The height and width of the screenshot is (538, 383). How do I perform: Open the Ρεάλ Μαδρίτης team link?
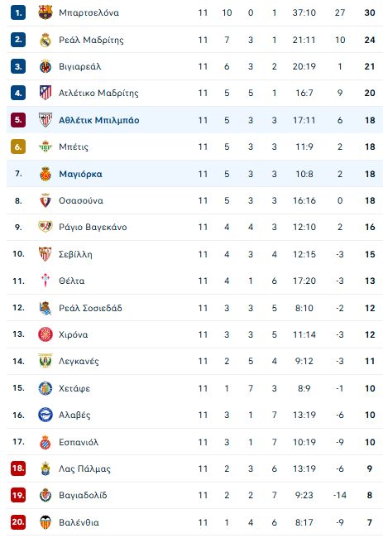pyautogui.click(x=91, y=40)
